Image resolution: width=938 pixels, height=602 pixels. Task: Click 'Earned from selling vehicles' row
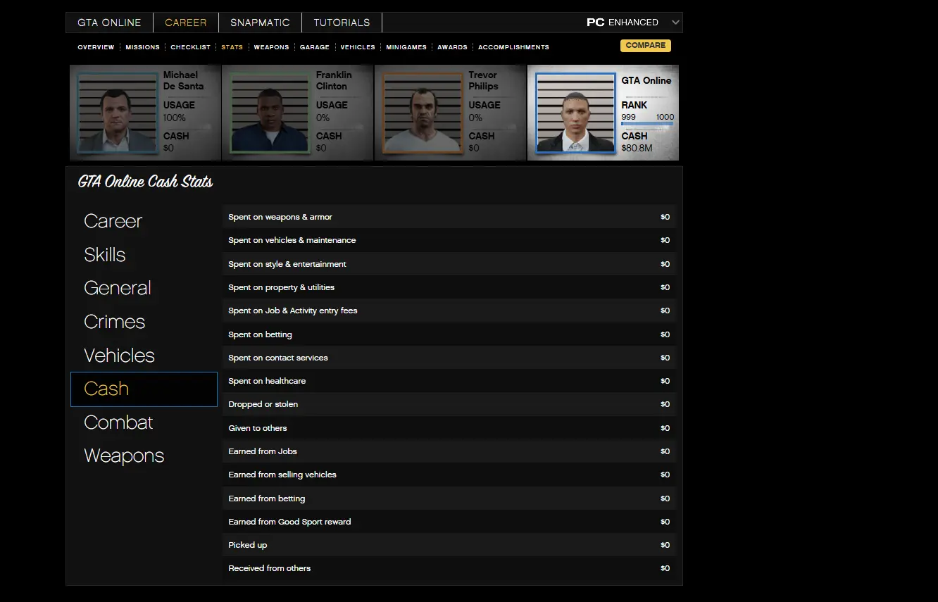(449, 475)
